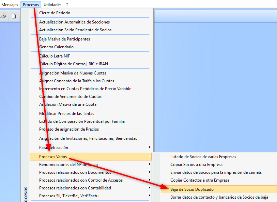Click Copiar Socios a otra Empresa
The image size is (277, 202).
[x=196, y=165]
